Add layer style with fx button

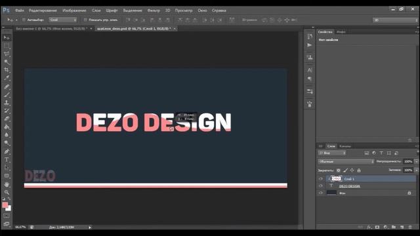[x=369, y=227]
